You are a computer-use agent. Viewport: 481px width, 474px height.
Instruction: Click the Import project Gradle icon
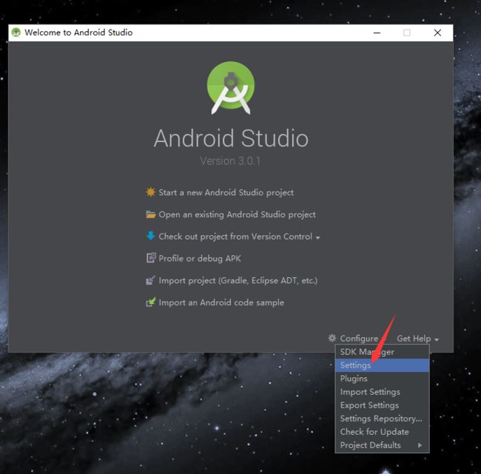[x=150, y=280]
